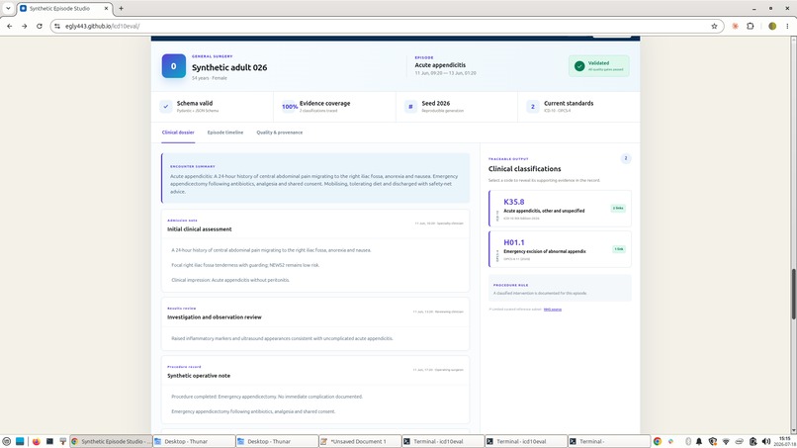Open the applications menu in the taskbar
The image size is (797, 448).
(6, 441)
